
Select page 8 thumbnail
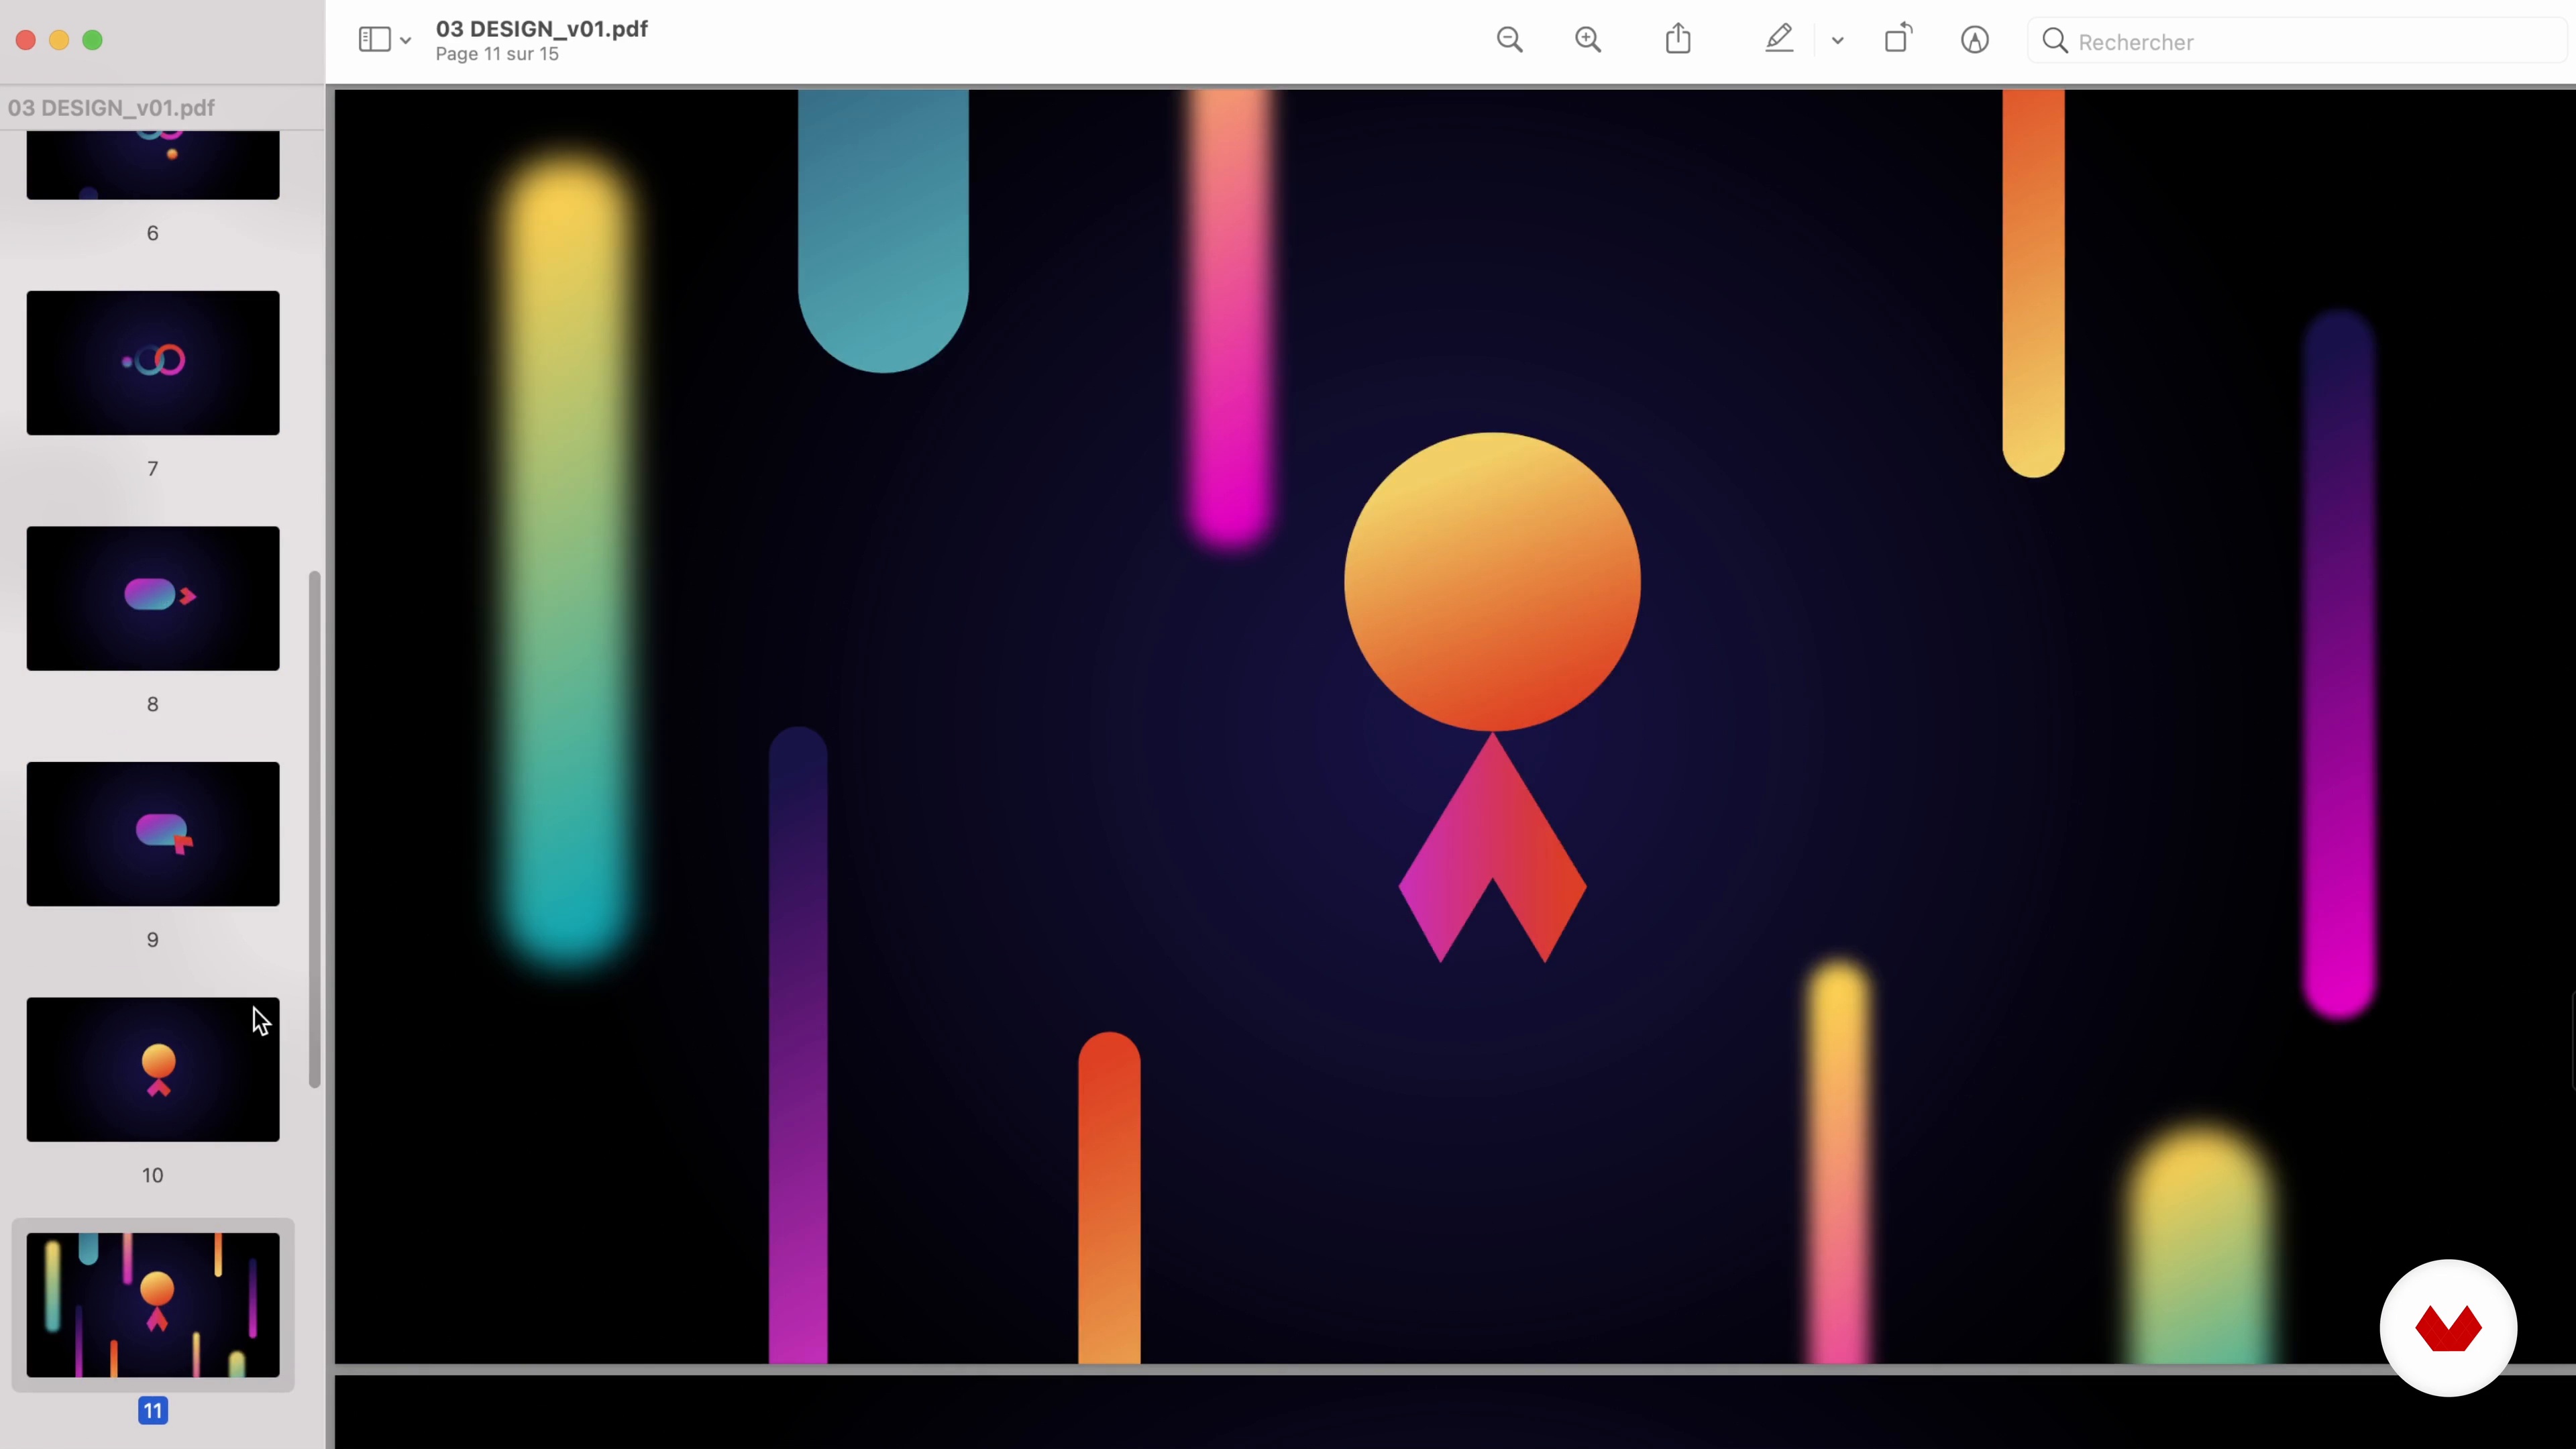(153, 598)
